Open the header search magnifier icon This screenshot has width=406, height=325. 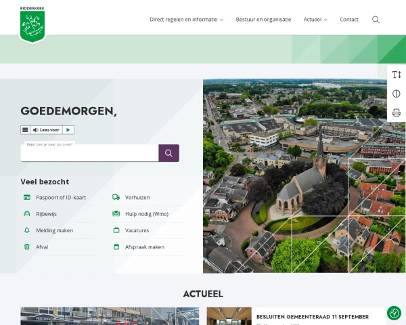[376, 20]
